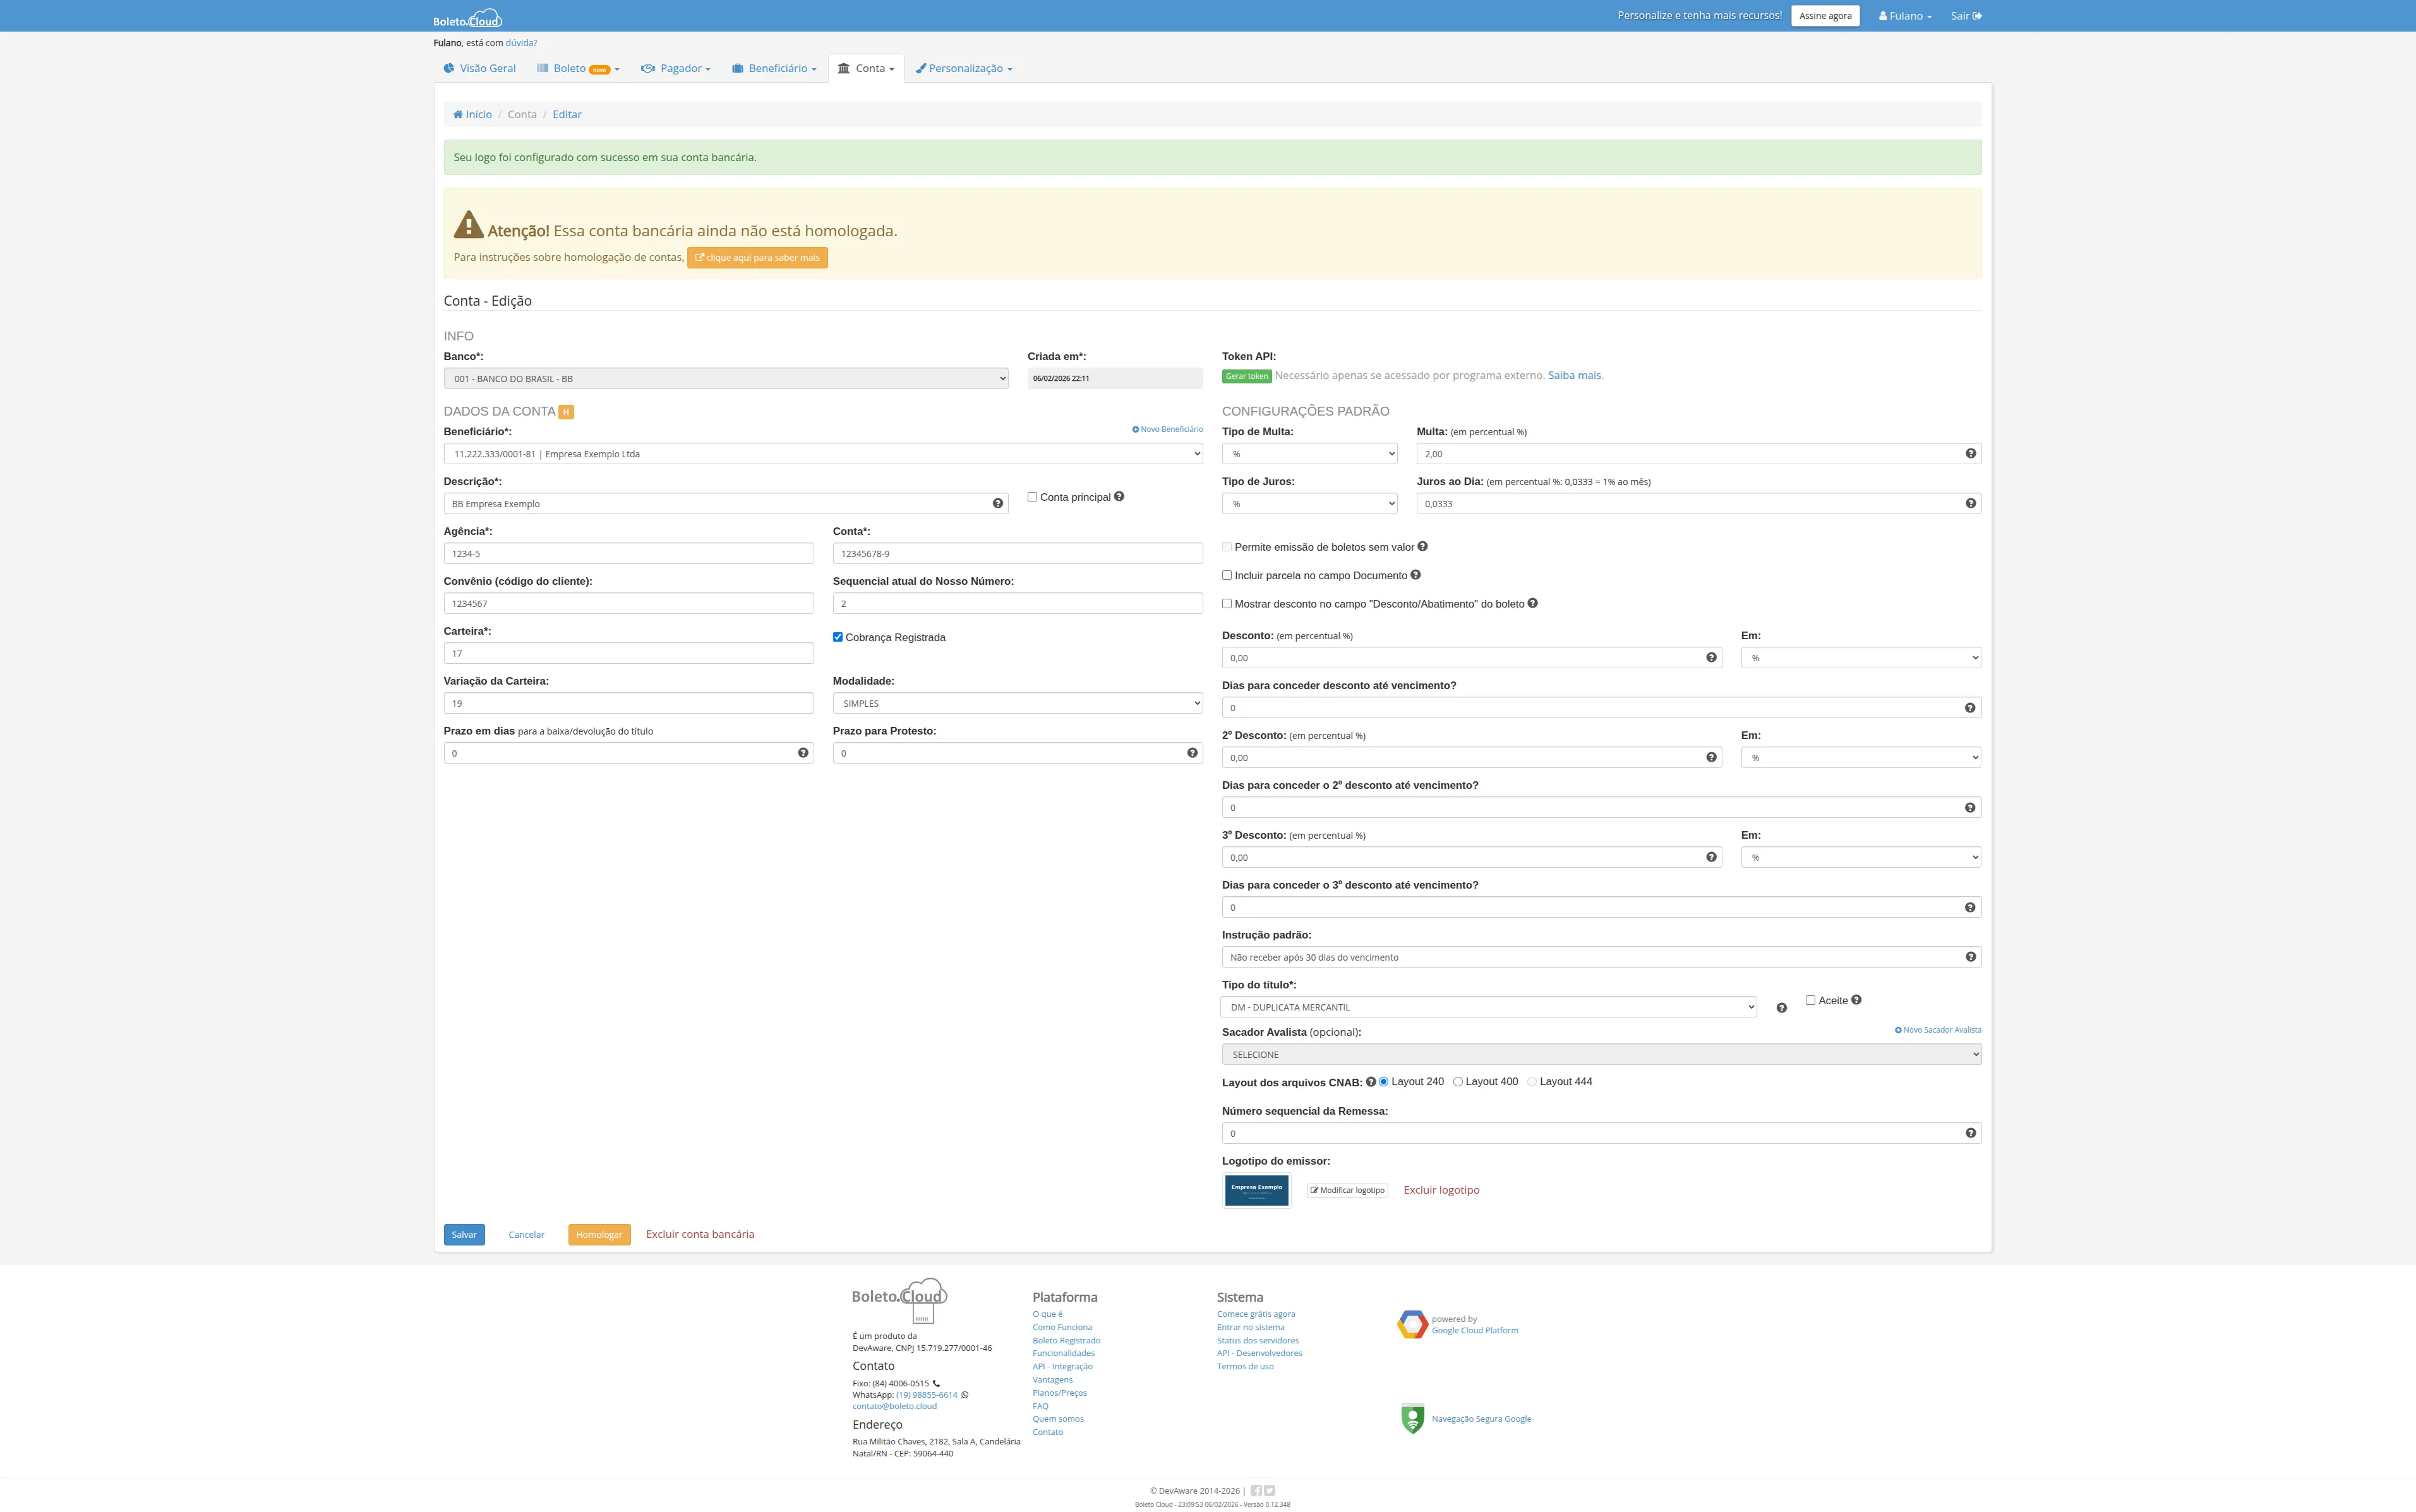
Task: Click help icon in Descrição field
Action: (997, 504)
